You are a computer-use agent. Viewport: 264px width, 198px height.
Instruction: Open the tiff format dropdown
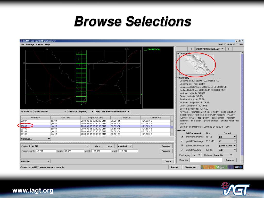[x=227, y=141]
